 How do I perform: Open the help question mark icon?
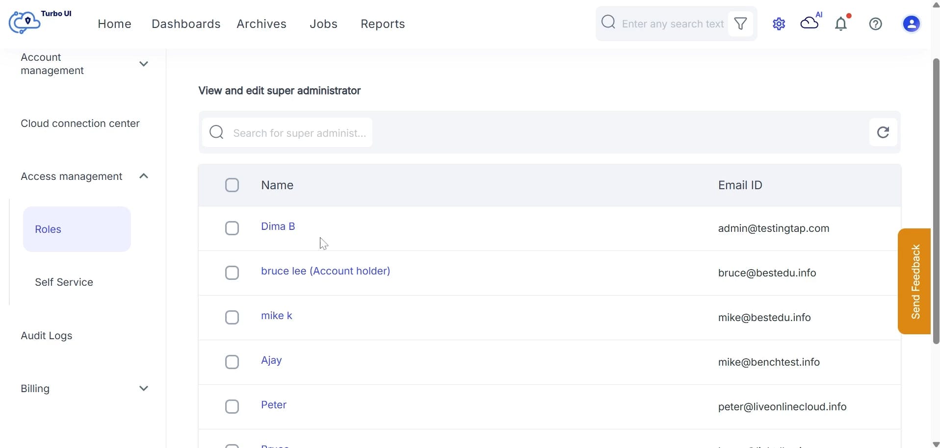click(x=875, y=24)
